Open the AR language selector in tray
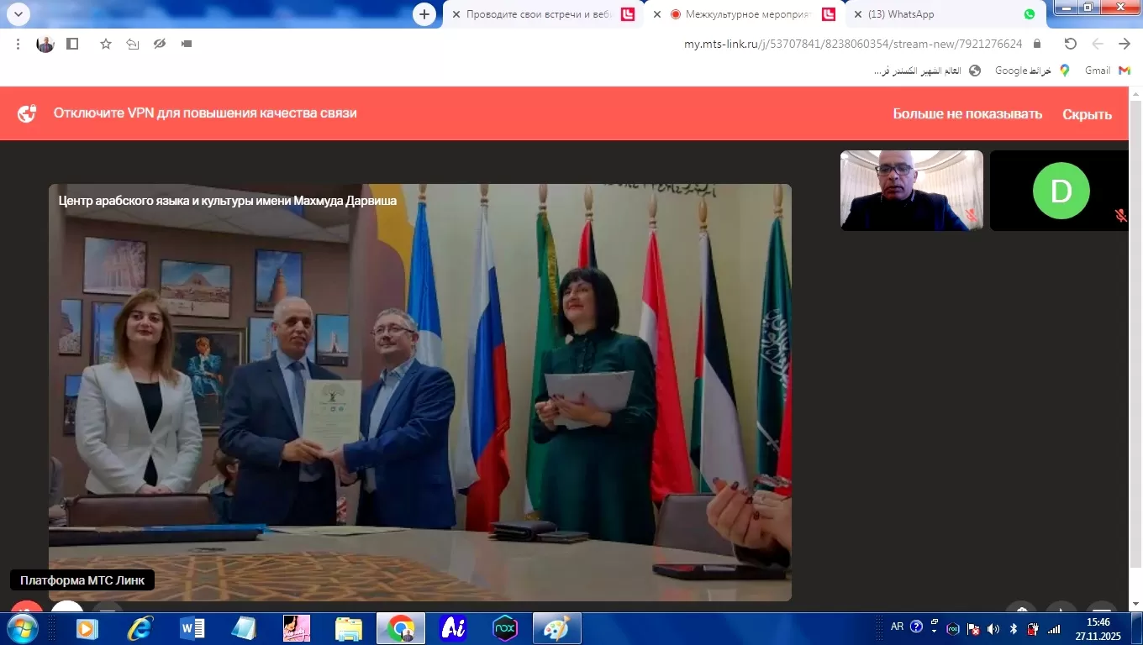Image resolution: width=1143 pixels, height=645 pixels. pos(897,627)
